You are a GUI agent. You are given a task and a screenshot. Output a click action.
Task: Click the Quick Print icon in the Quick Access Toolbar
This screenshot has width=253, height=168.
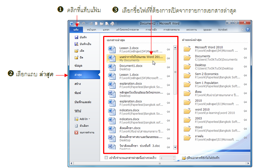(x=112, y=23)
